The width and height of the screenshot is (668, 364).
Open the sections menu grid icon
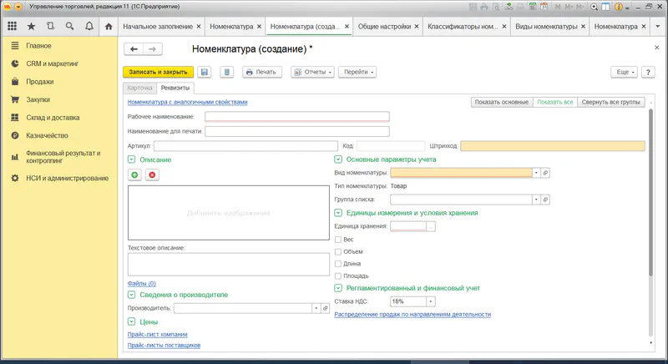pyautogui.click(x=13, y=26)
